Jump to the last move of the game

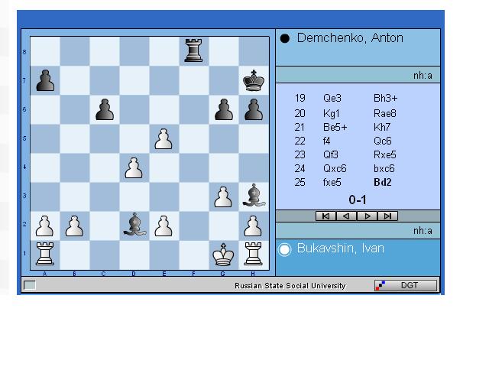coord(388,216)
